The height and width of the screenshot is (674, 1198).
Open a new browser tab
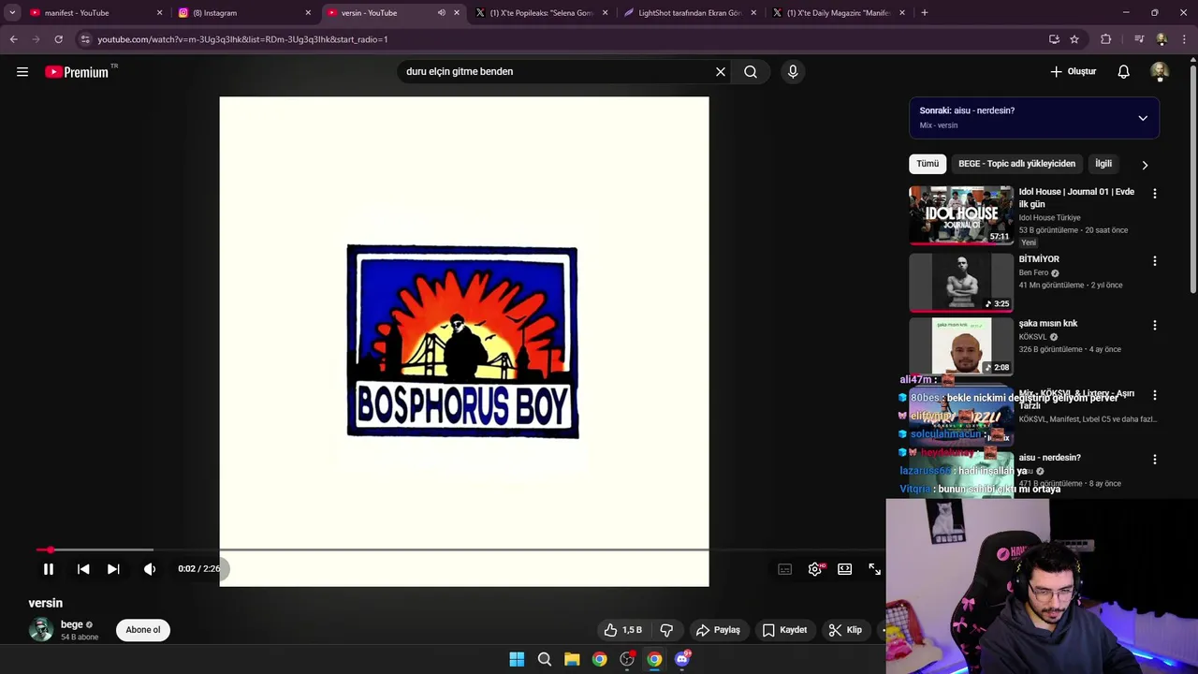click(x=925, y=13)
